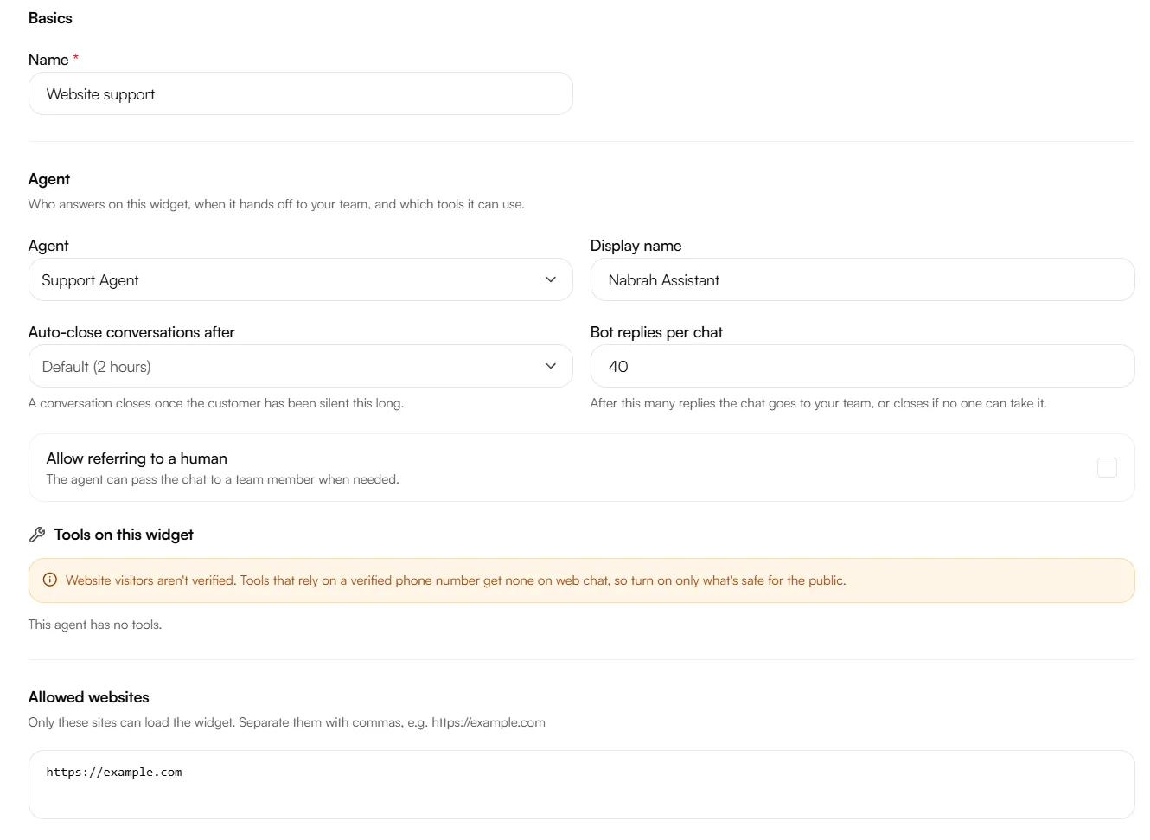Focus the Display name field with Nabrah Assistant

(x=862, y=280)
